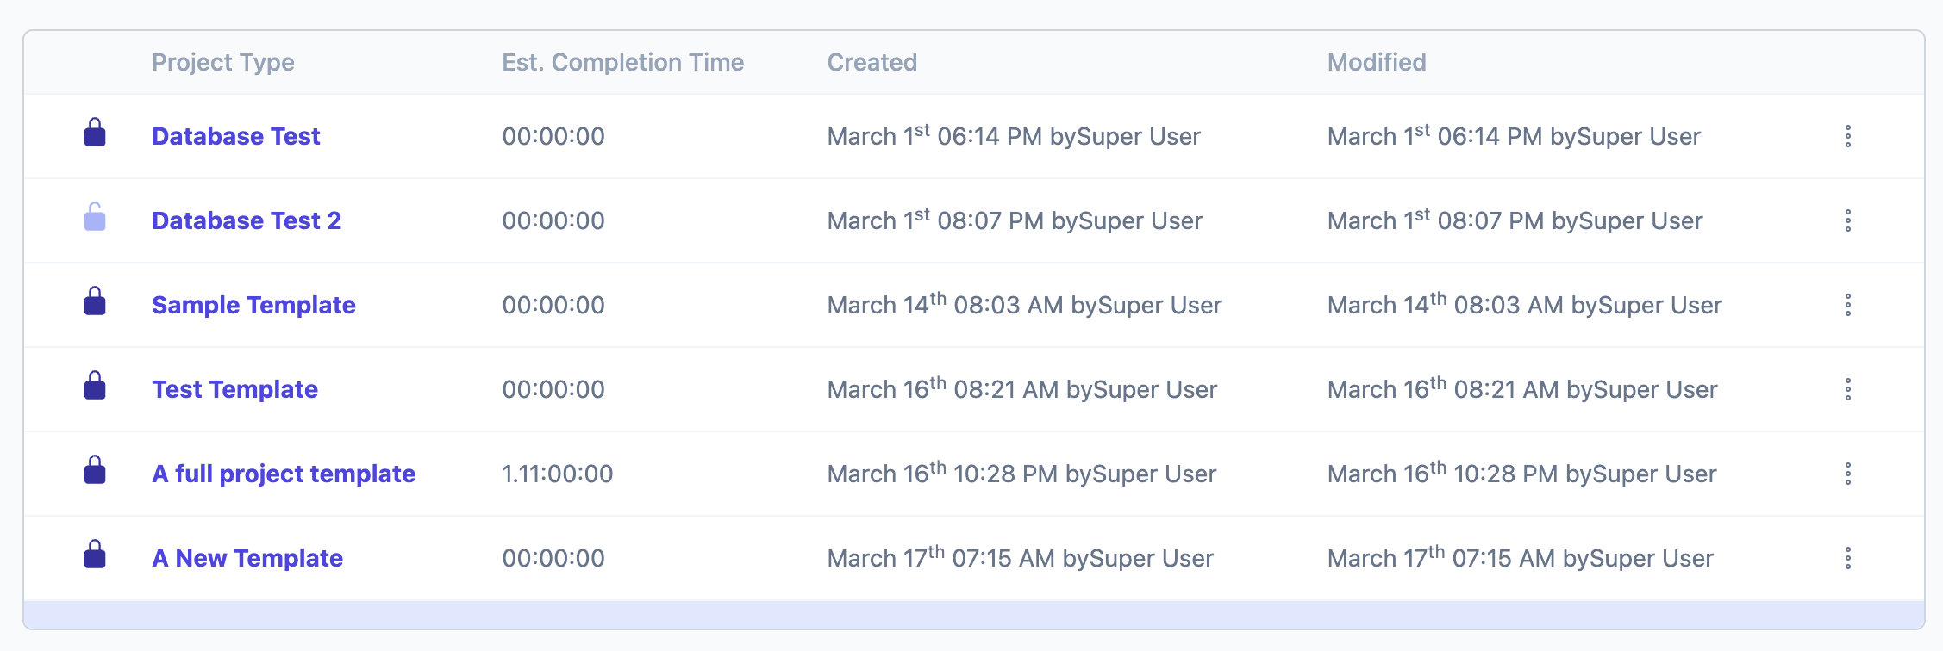Toggle the unlocked padlock for Database Test 2
This screenshot has height=651, width=1943.
coord(95,217)
